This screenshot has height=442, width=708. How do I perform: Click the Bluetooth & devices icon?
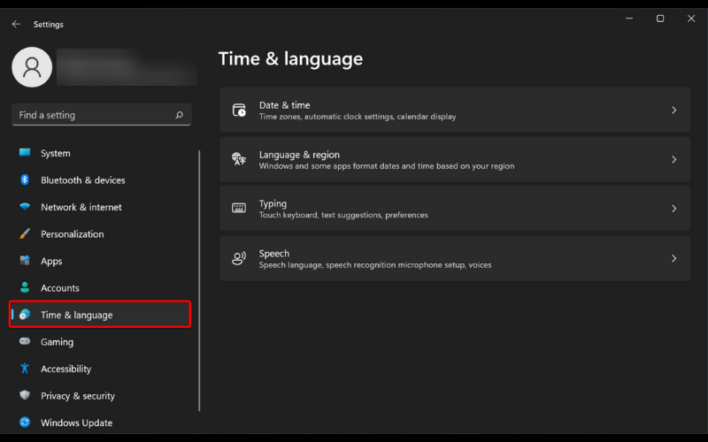point(25,180)
